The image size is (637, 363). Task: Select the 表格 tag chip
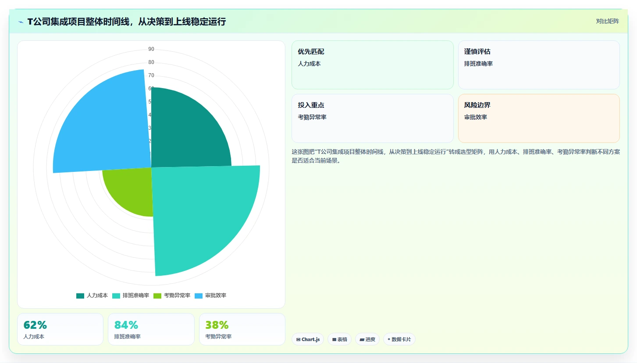(x=339, y=339)
